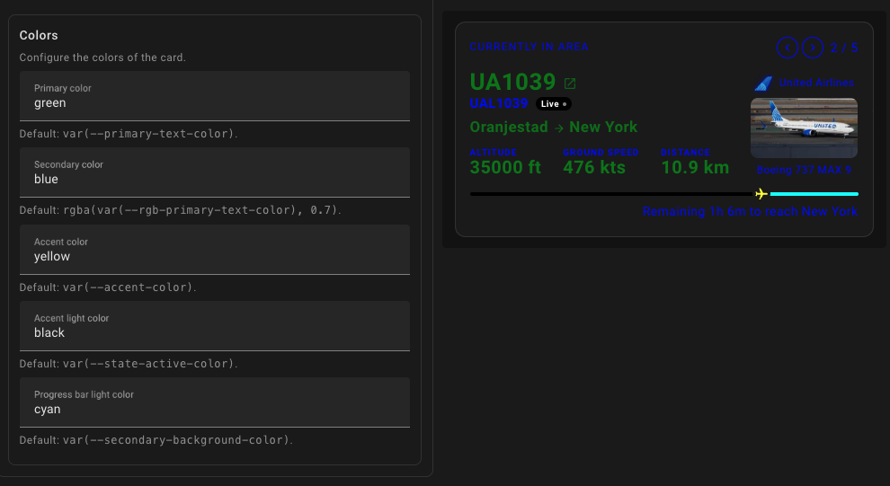Edit the Progress bar light color field
This screenshot has width=890, height=486.
coord(215,402)
